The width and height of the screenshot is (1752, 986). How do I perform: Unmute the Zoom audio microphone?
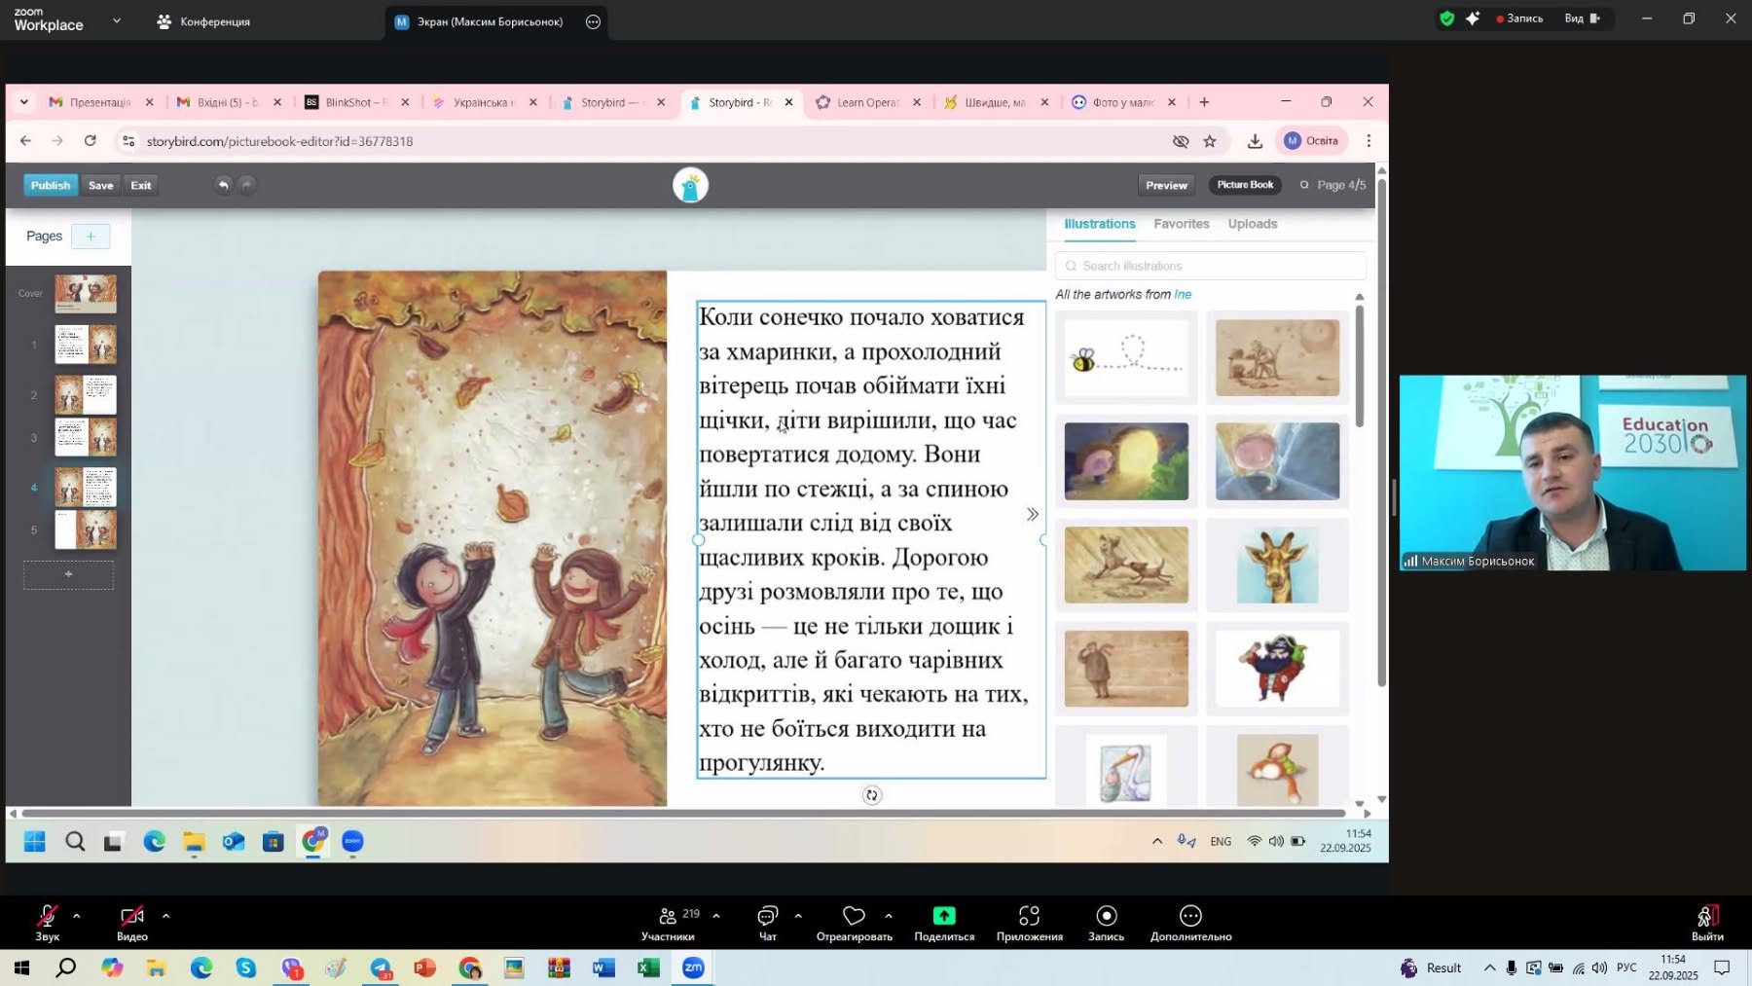[47, 916]
